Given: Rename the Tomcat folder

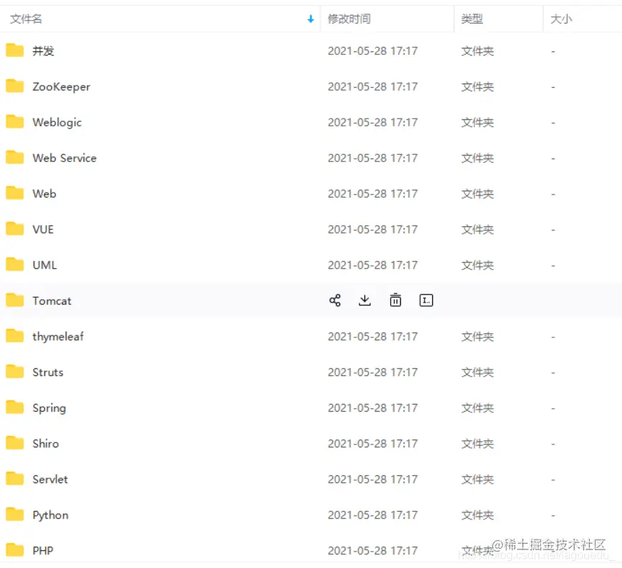Looking at the screenshot, I should pyautogui.click(x=426, y=300).
